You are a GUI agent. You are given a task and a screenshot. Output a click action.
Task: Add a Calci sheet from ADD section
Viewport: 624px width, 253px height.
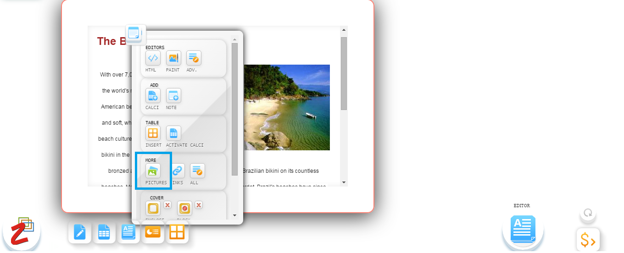[153, 96]
